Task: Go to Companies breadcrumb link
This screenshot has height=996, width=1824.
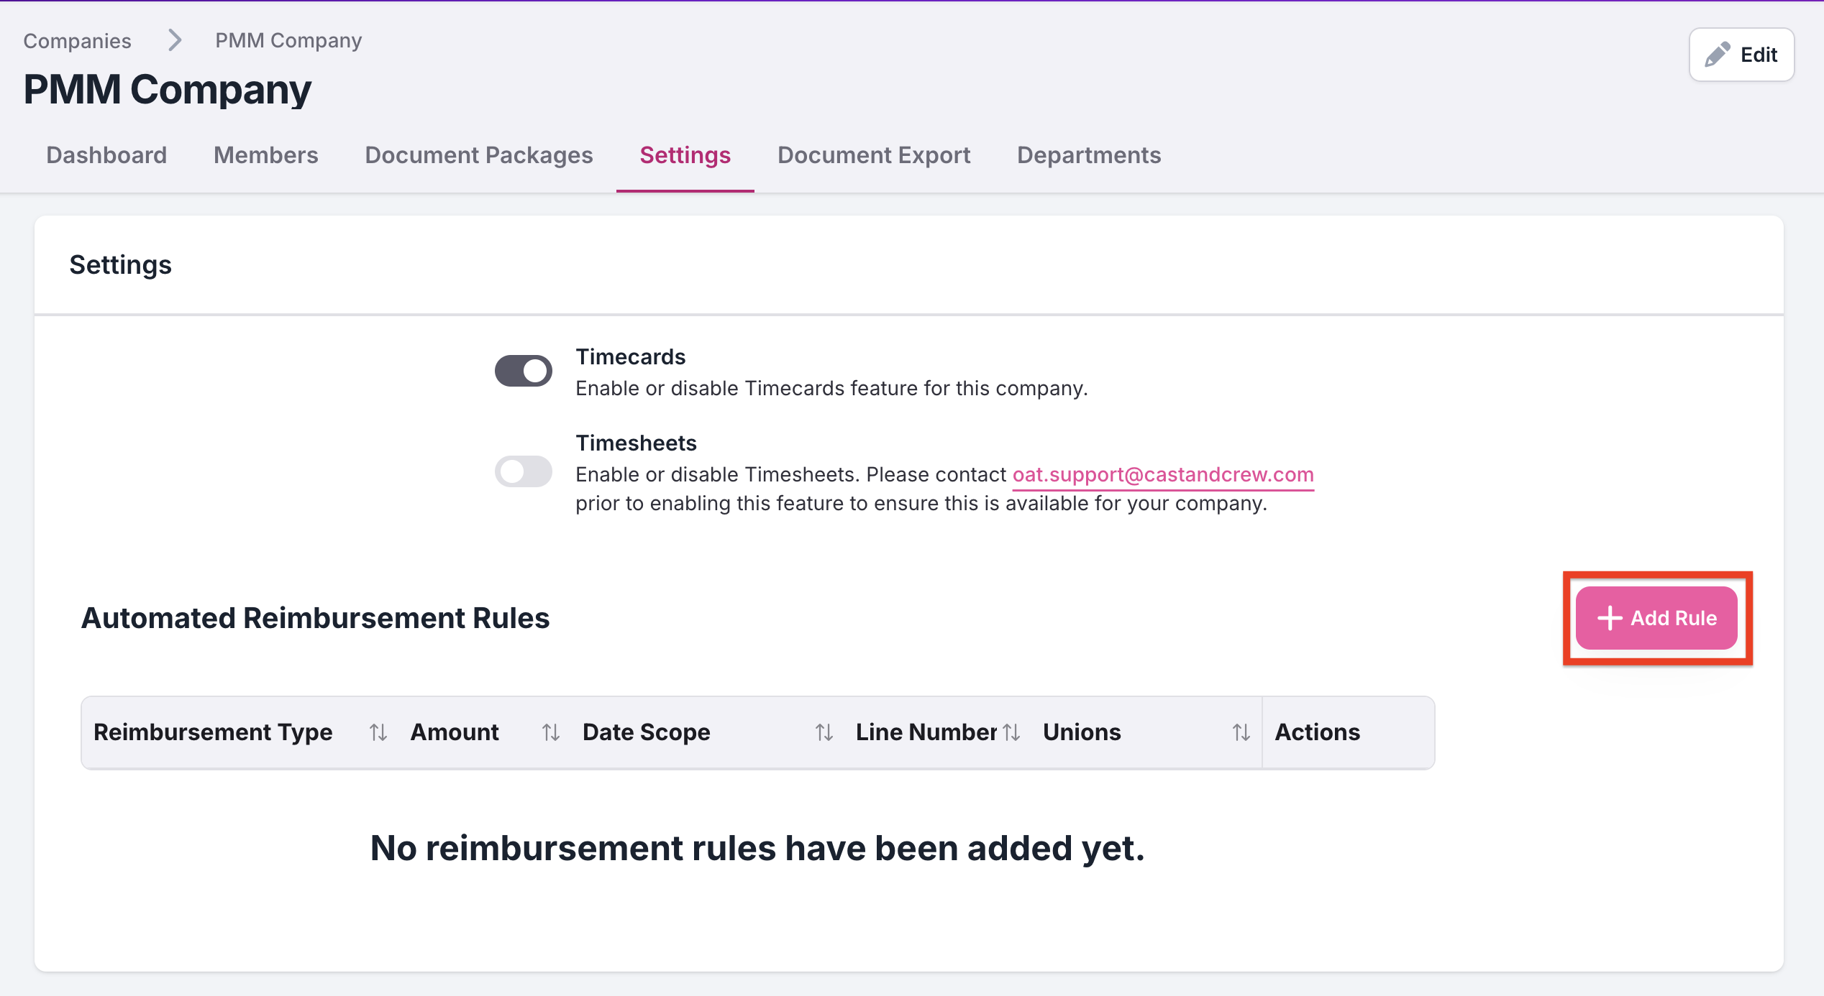Action: tap(77, 41)
